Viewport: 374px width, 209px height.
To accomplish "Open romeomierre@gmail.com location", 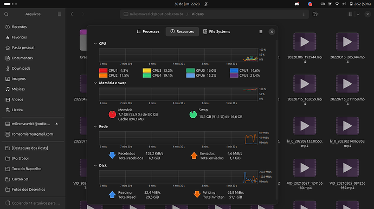I will pos(33,134).
